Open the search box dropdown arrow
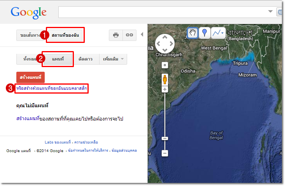The height and width of the screenshot is (186, 285). coord(270,11)
